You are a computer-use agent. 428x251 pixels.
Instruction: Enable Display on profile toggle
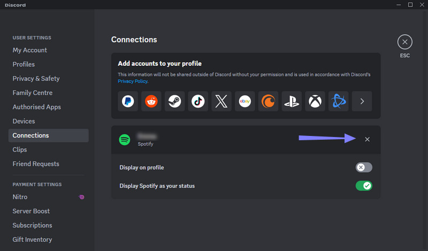tap(364, 168)
